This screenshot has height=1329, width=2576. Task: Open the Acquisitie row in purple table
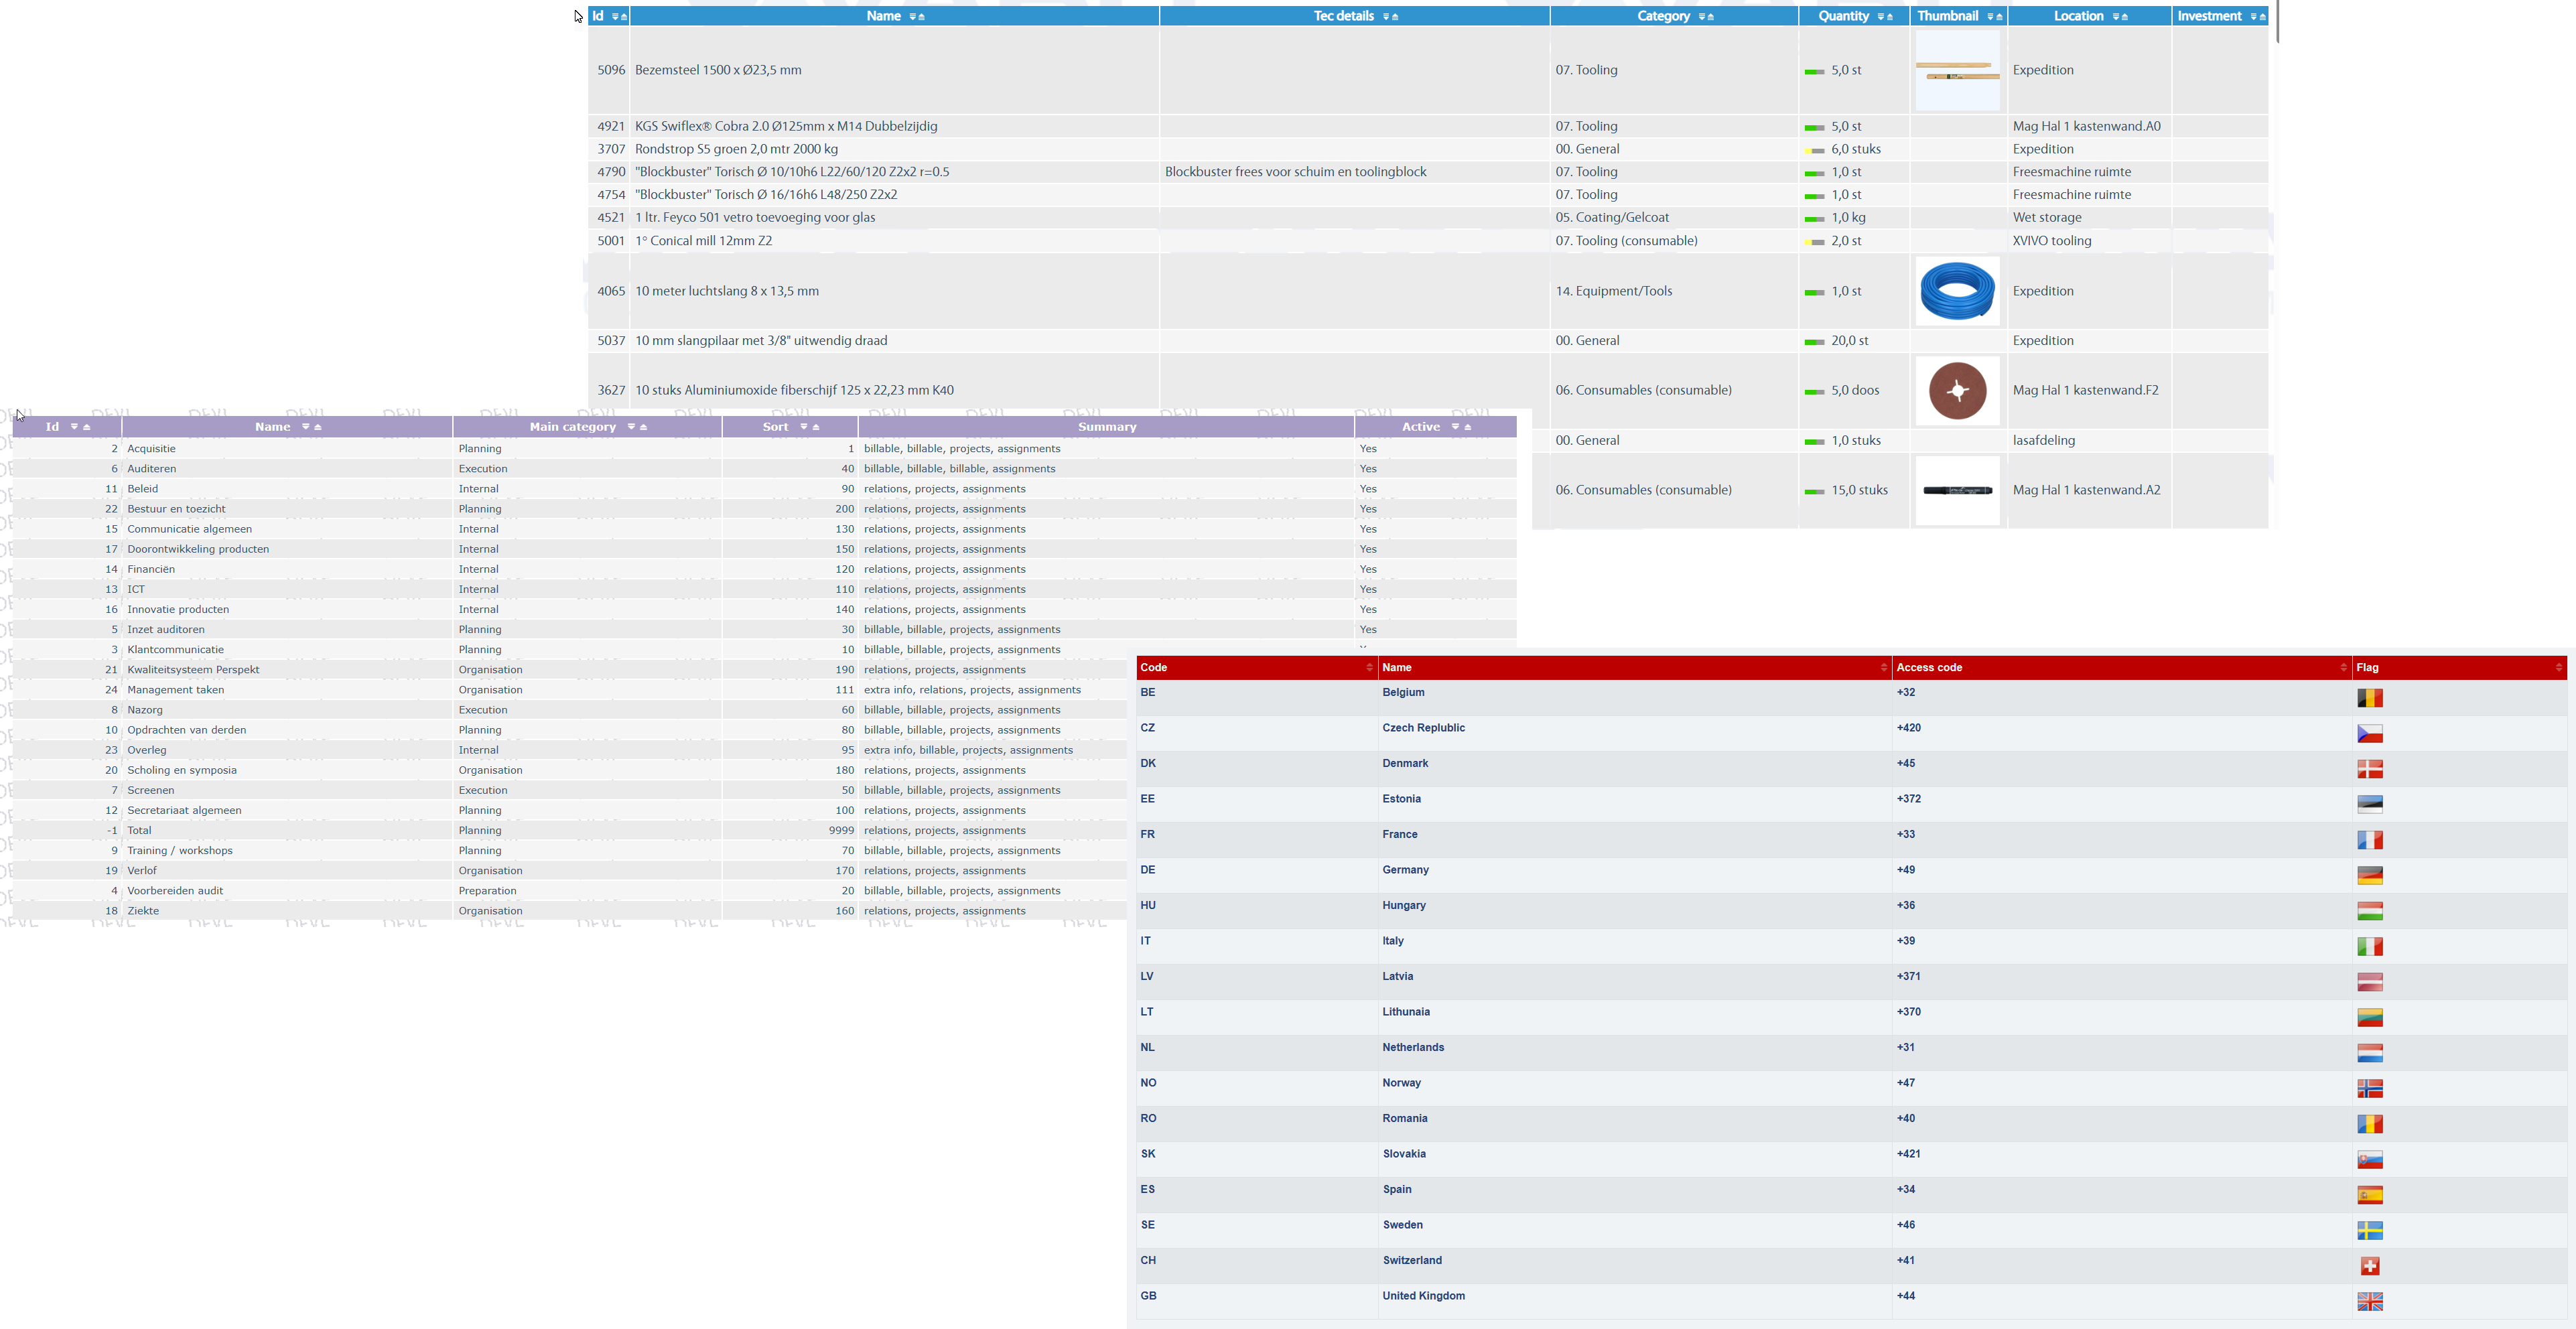point(151,449)
